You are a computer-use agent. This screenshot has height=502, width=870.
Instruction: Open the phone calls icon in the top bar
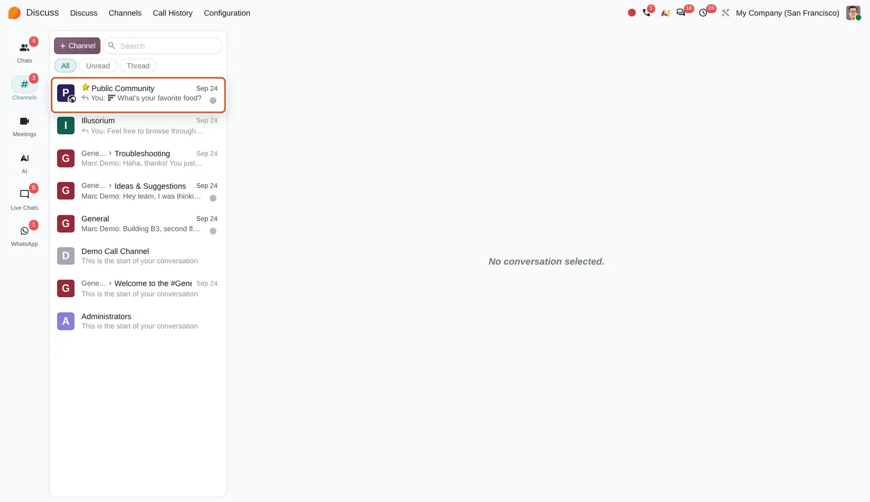click(647, 13)
